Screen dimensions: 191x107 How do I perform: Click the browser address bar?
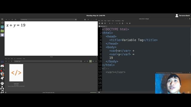[48, 20]
